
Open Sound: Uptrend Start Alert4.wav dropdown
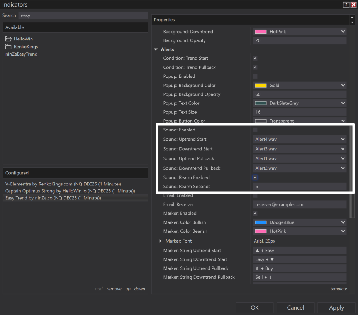click(300, 139)
